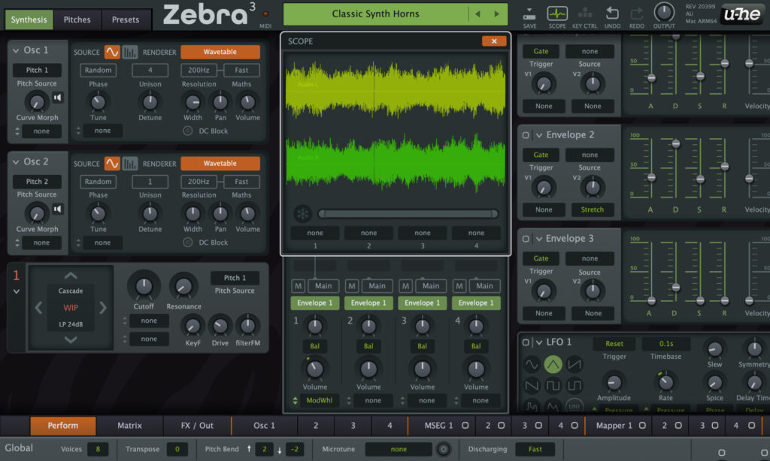Click the Scope horizontal zoom slider
The width and height of the screenshot is (770, 461).
pos(408,214)
